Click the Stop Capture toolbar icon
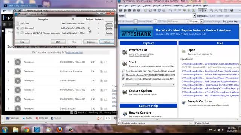 pos(134,10)
